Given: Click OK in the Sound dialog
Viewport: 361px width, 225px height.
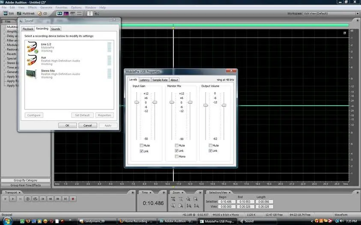Looking at the screenshot, I should pyautogui.click(x=67, y=126).
